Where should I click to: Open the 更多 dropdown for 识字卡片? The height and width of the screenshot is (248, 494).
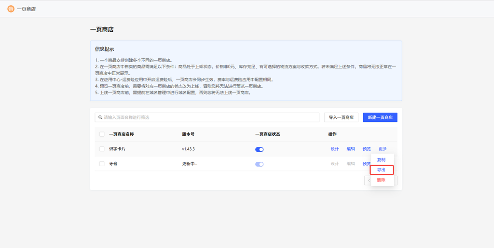383,149
